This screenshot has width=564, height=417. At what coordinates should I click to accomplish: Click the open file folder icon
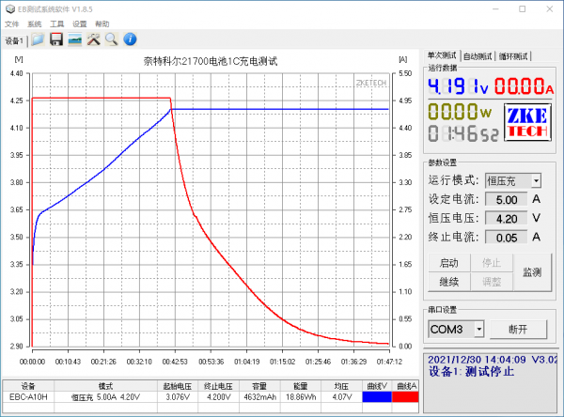click(x=38, y=39)
